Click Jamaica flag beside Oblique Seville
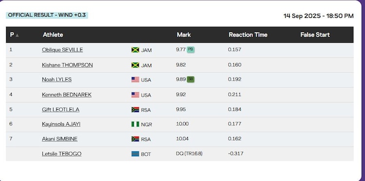The height and width of the screenshot is (181, 365). [135, 50]
